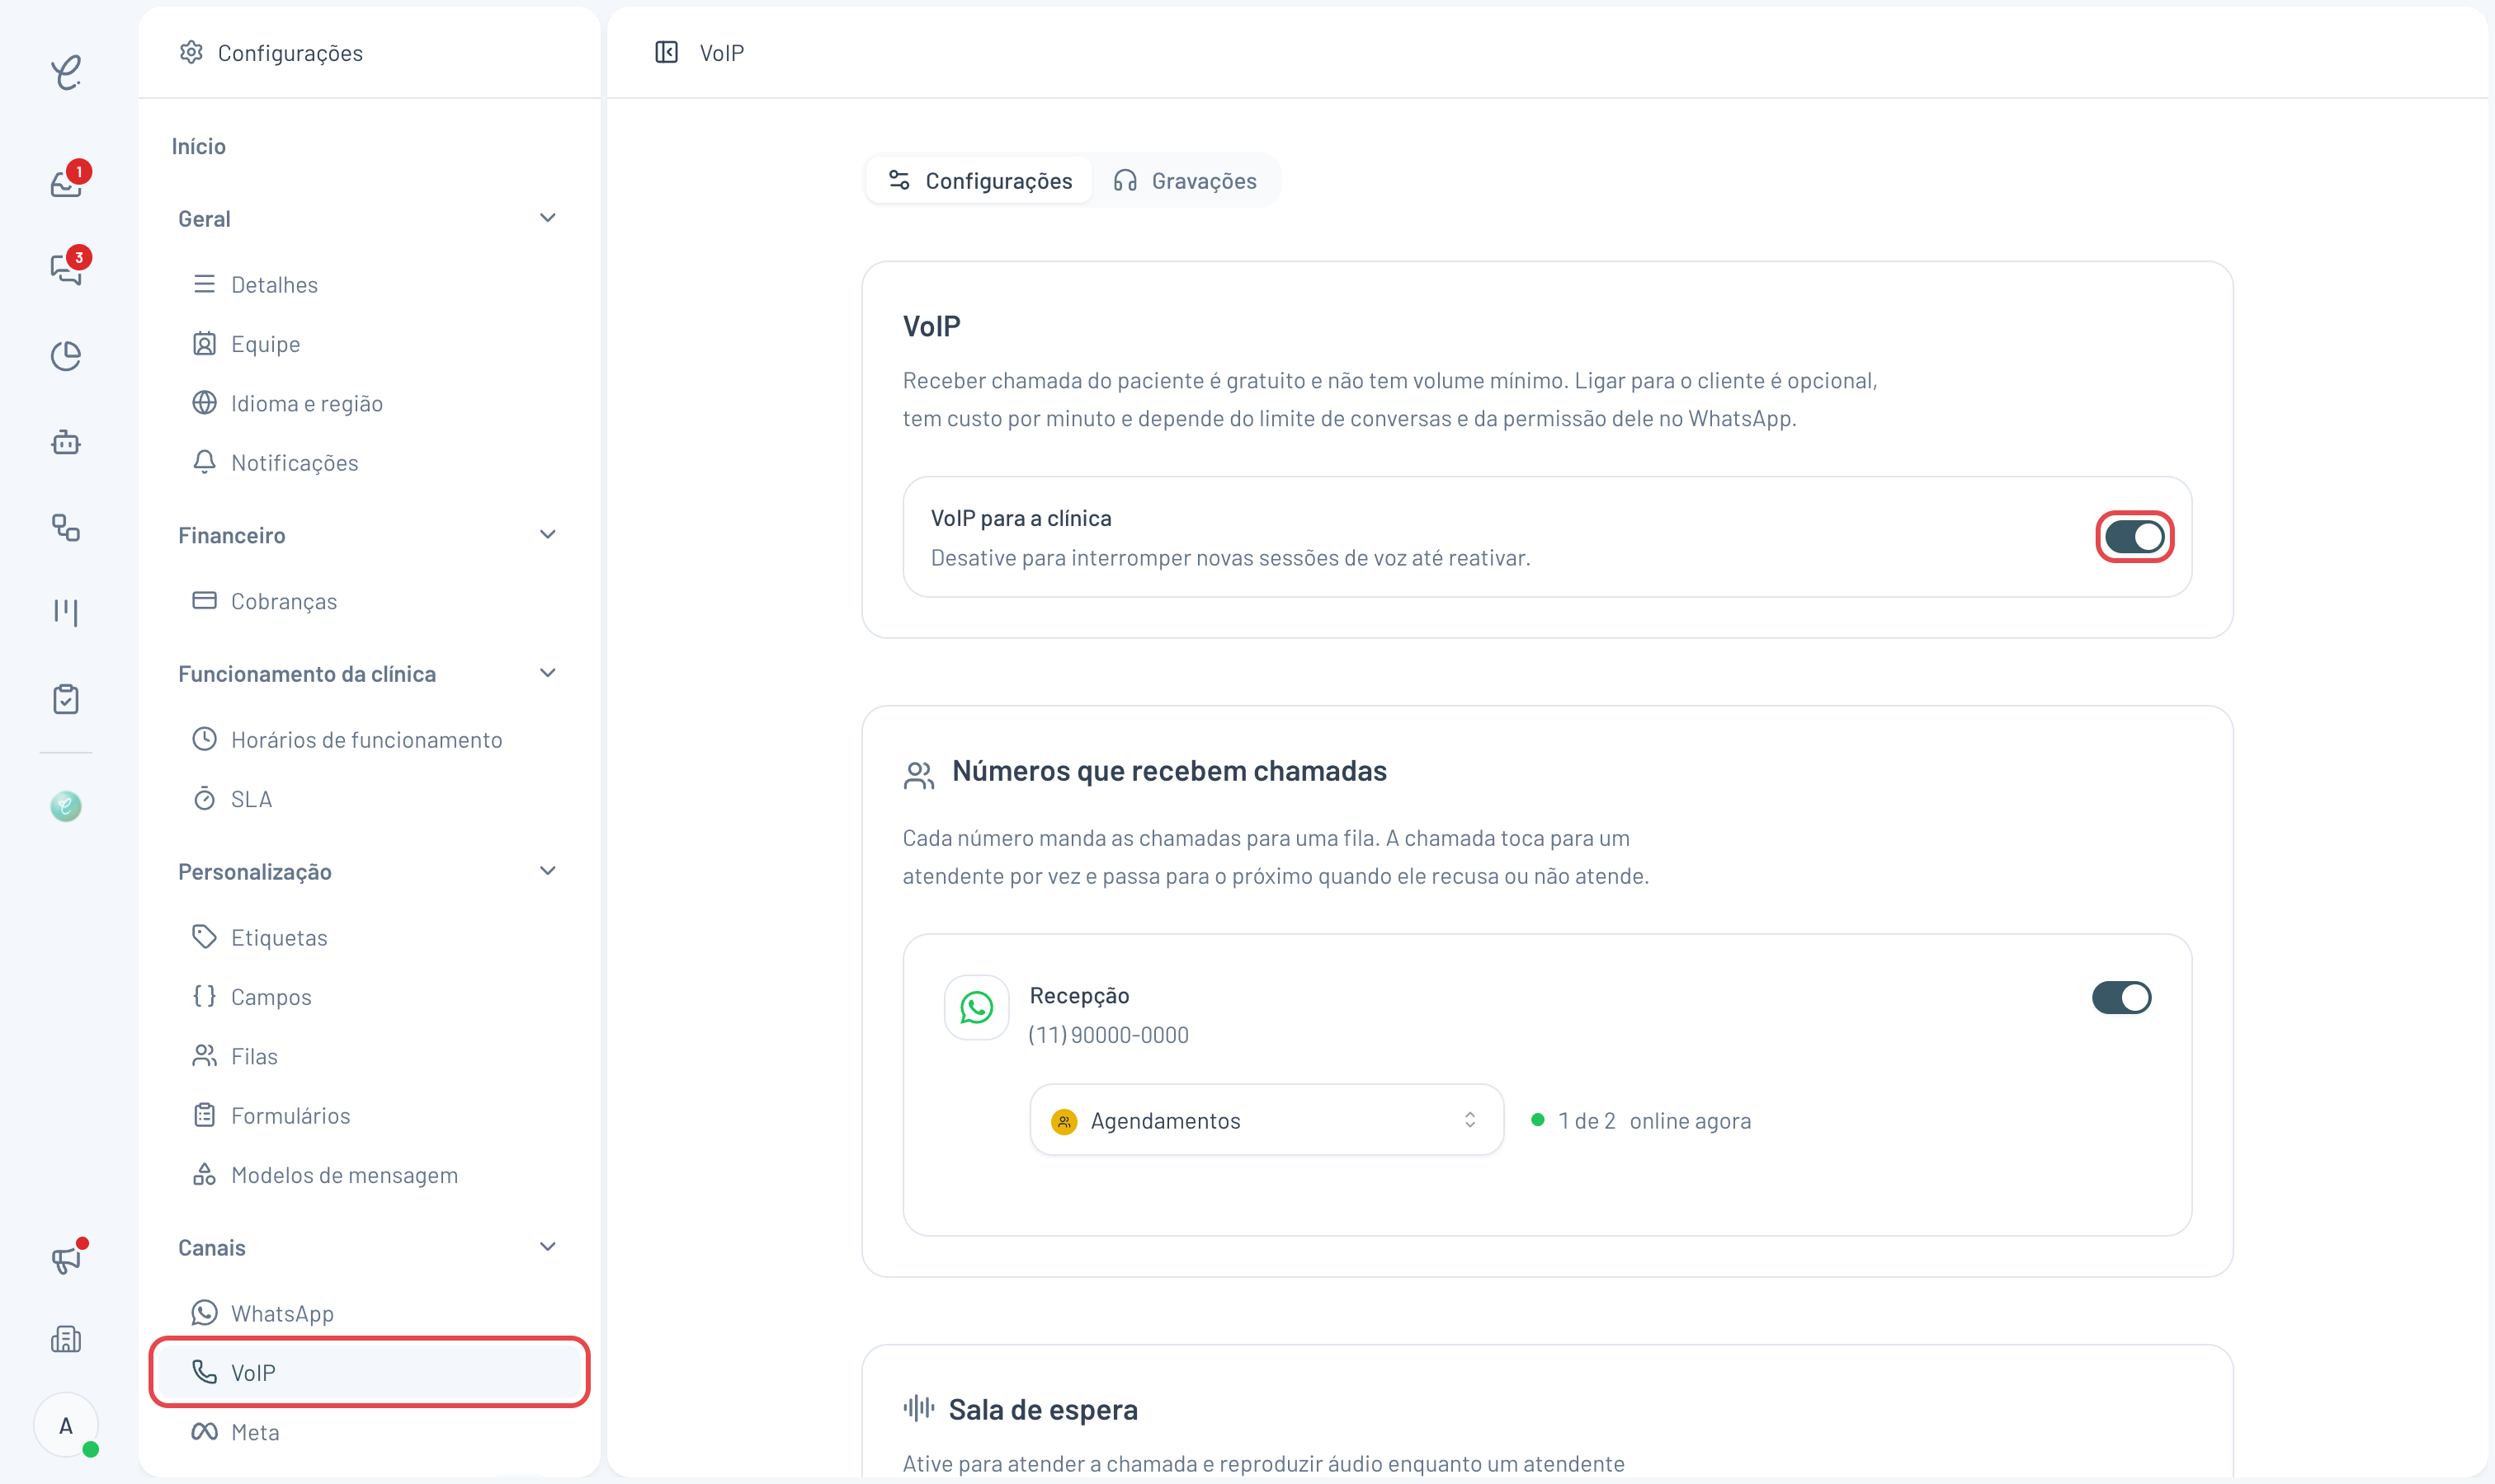
Task: Switch to the Gravações tab
Action: 1185,180
